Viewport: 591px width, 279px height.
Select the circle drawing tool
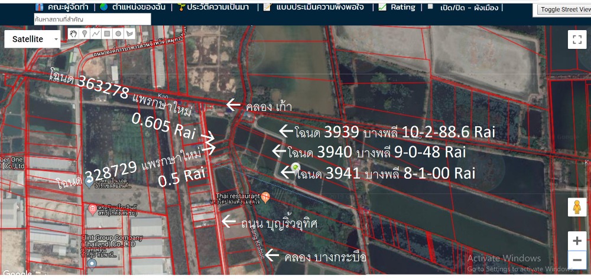coord(118,34)
